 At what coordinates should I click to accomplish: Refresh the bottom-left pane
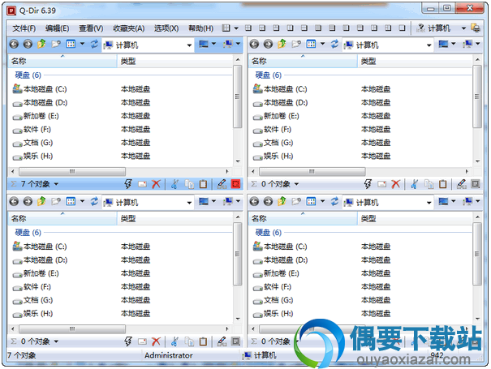(94, 201)
